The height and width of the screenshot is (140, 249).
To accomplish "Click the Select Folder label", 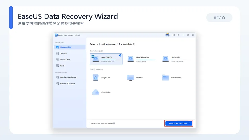I will point(176,78).
